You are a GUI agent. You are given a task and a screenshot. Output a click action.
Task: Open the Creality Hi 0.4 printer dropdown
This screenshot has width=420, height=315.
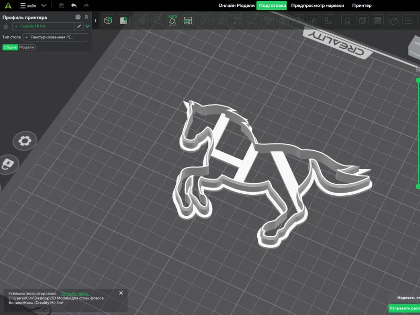tap(44, 26)
